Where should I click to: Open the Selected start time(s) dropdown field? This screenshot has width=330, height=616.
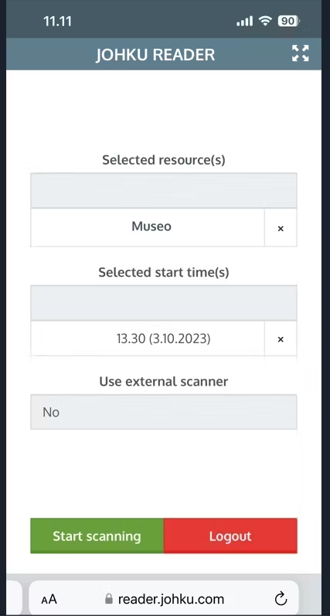point(163,303)
